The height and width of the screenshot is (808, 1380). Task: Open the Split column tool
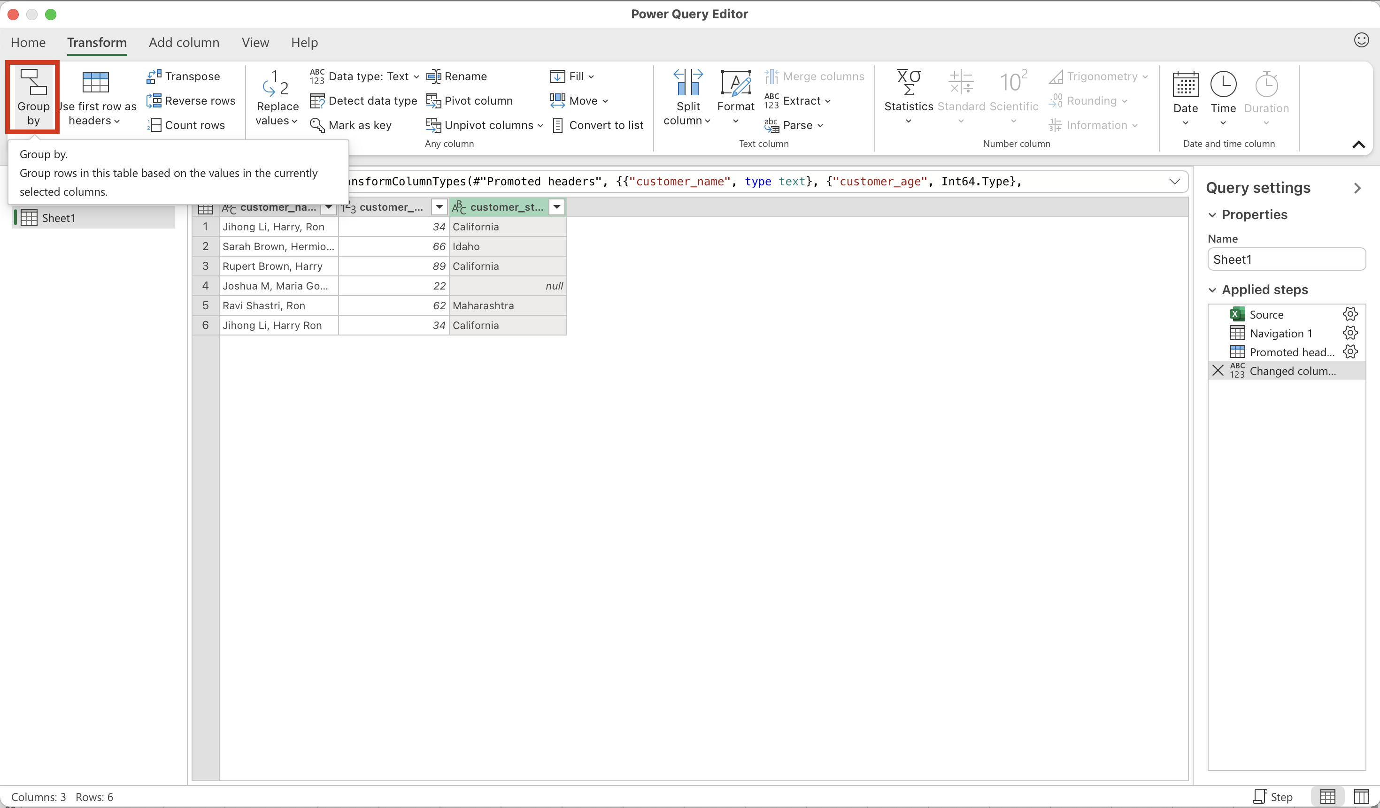[x=687, y=97]
